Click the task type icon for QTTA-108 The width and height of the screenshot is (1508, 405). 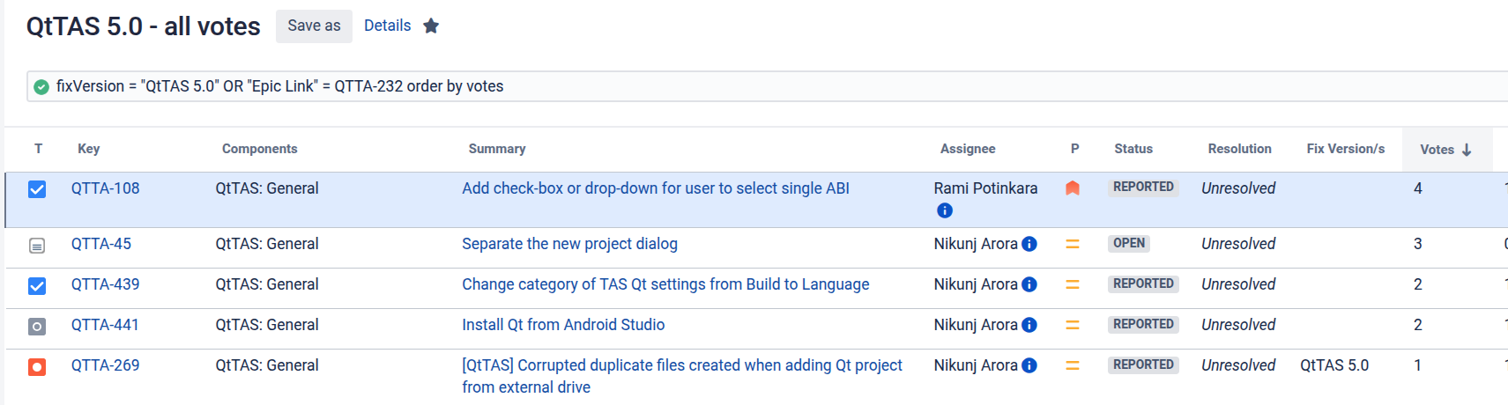(x=37, y=189)
